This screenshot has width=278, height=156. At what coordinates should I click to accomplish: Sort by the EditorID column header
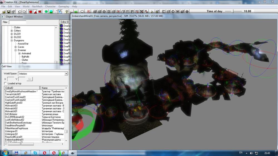tap(22, 88)
